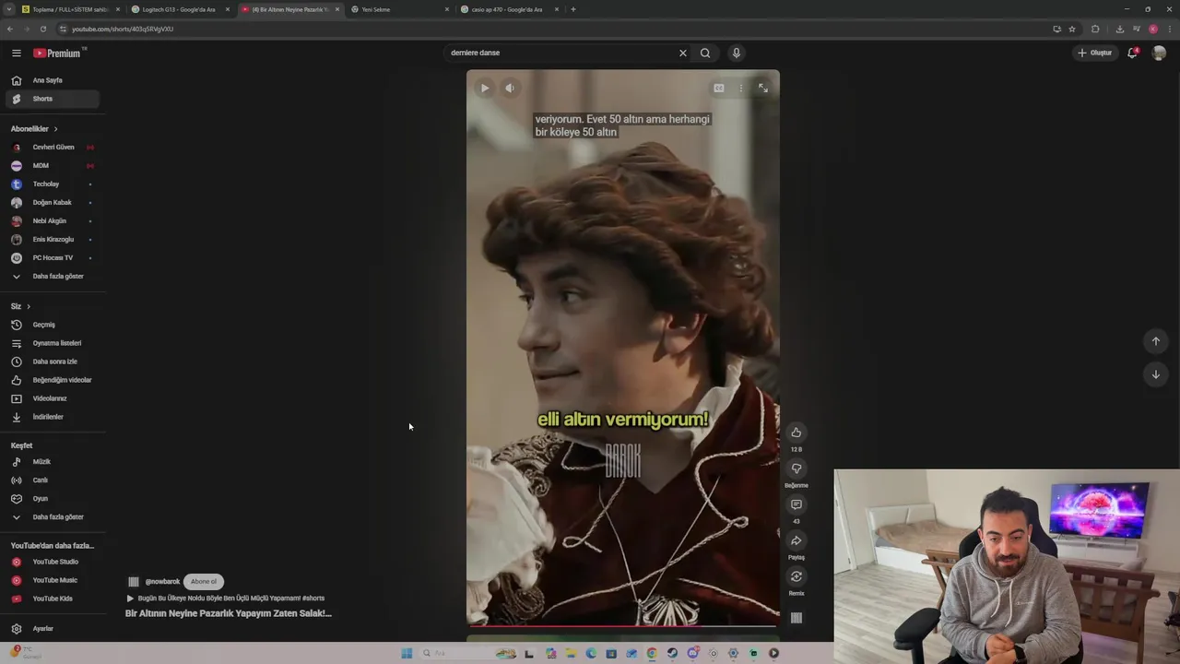This screenshot has height=664, width=1180.
Task: Open Chrome extensions puzzle icon
Action: pyautogui.click(x=1095, y=29)
